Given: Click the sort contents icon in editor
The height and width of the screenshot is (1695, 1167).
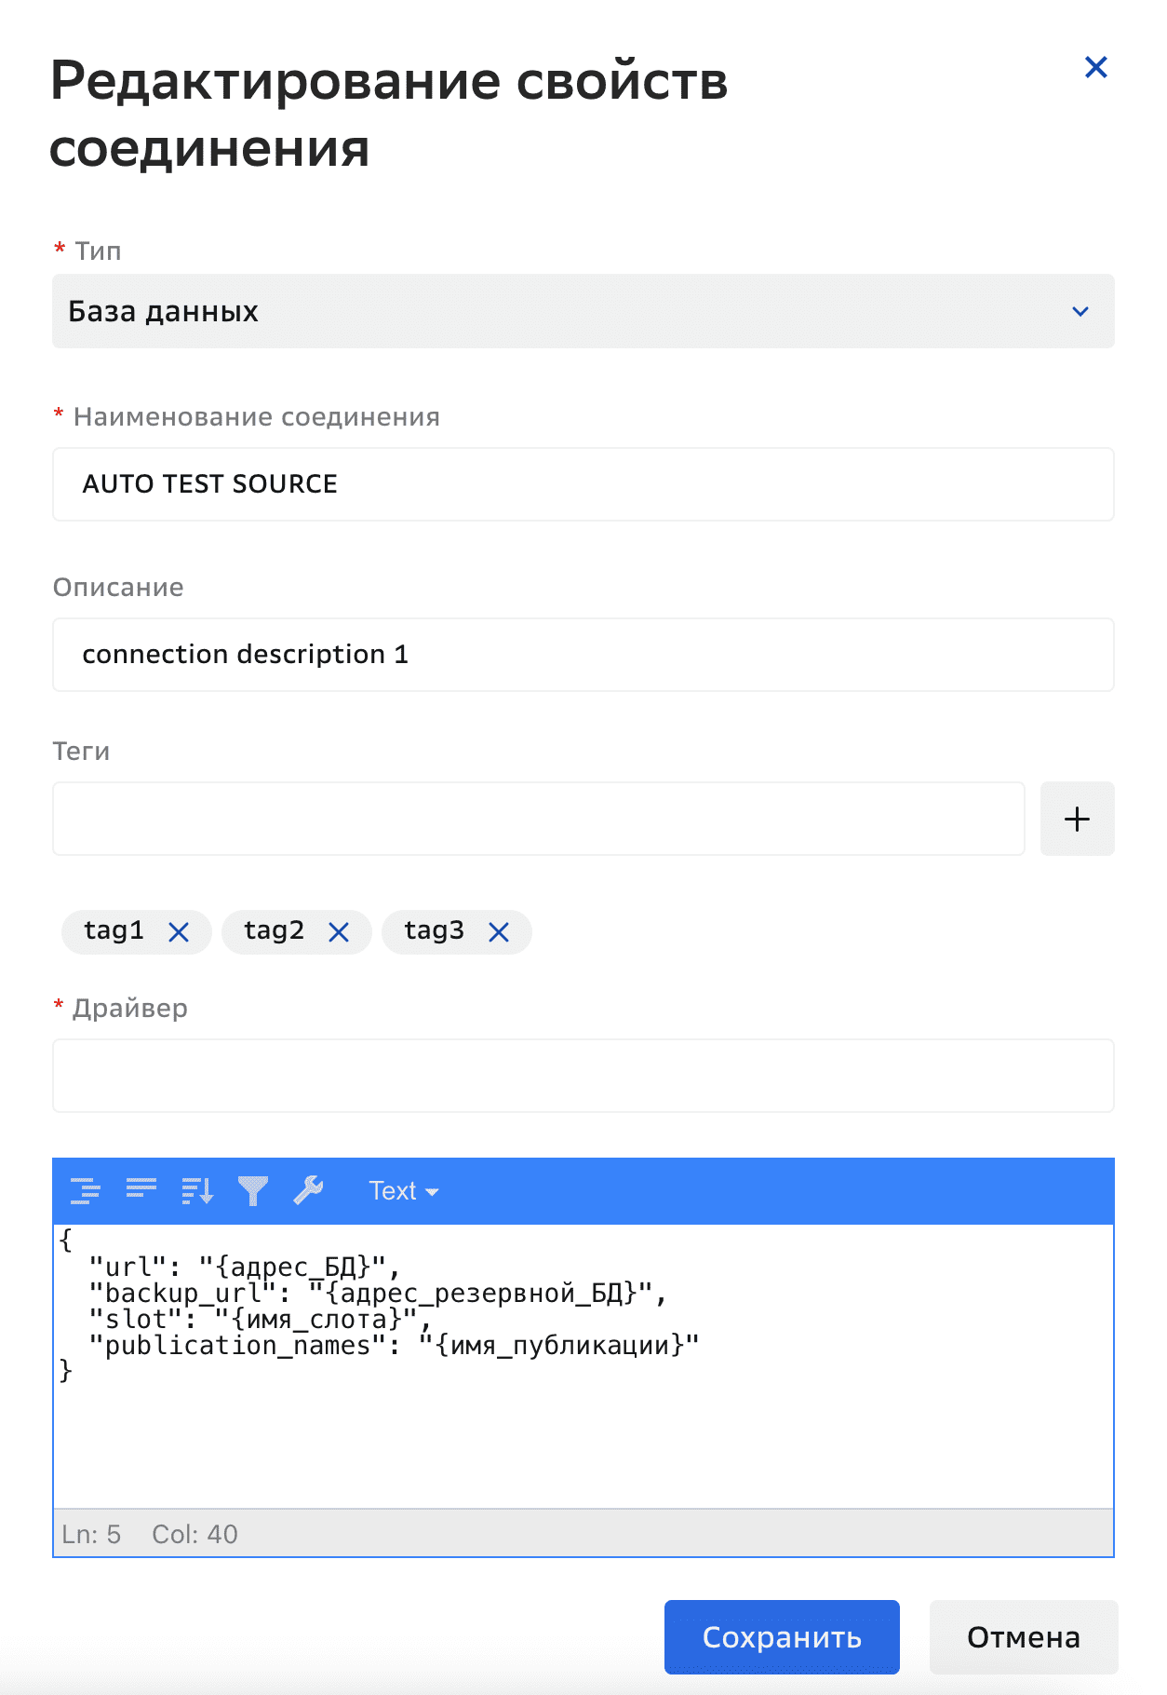Looking at the screenshot, I should pos(197,1190).
